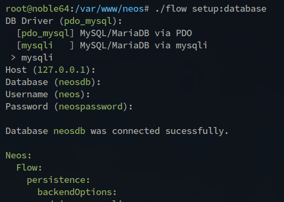Click the Neos: YAML key
This screenshot has height=202, width=284.
pyautogui.click(x=19, y=155)
